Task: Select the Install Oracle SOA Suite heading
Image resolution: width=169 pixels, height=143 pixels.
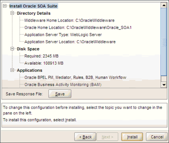Action: click(x=34, y=6)
